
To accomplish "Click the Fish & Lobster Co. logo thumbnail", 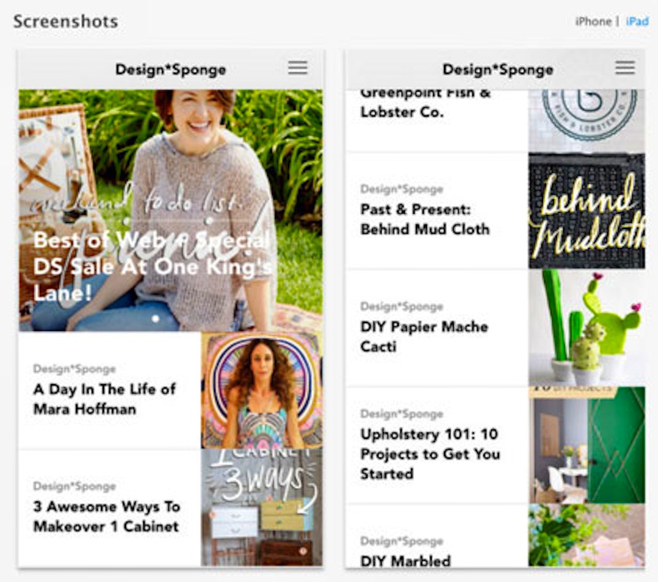I will pyautogui.click(x=586, y=121).
